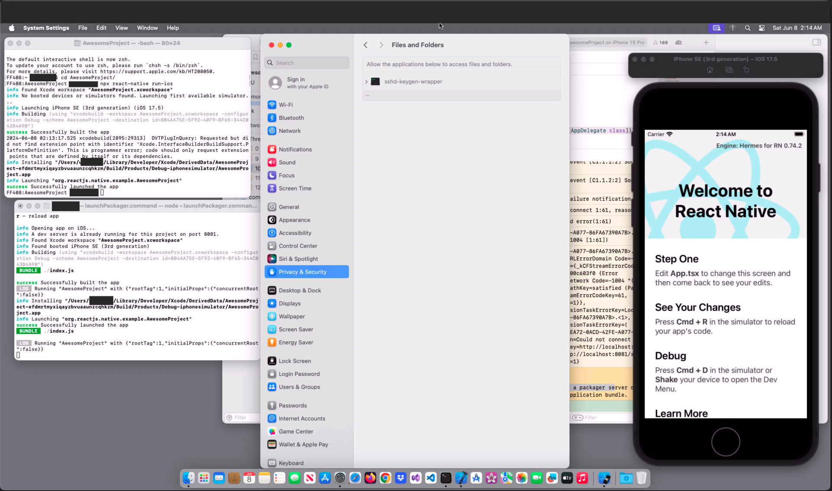Go back using the left chevron
This screenshot has width=832, height=491.
[x=366, y=45]
